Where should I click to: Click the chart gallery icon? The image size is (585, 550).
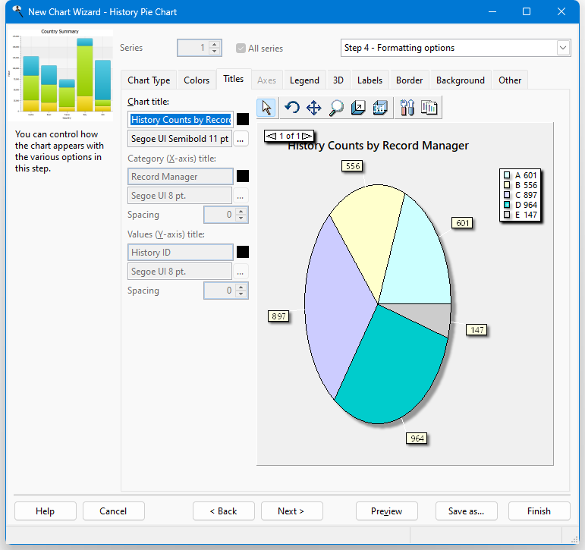429,108
